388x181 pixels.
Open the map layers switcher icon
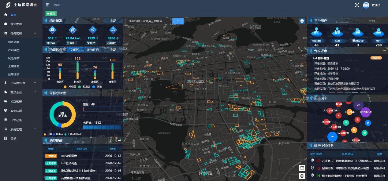(x=302, y=21)
